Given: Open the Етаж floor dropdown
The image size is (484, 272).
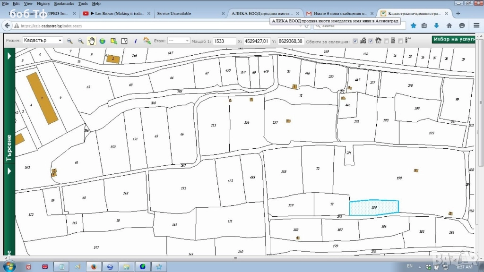Looking at the screenshot, I should (x=179, y=41).
